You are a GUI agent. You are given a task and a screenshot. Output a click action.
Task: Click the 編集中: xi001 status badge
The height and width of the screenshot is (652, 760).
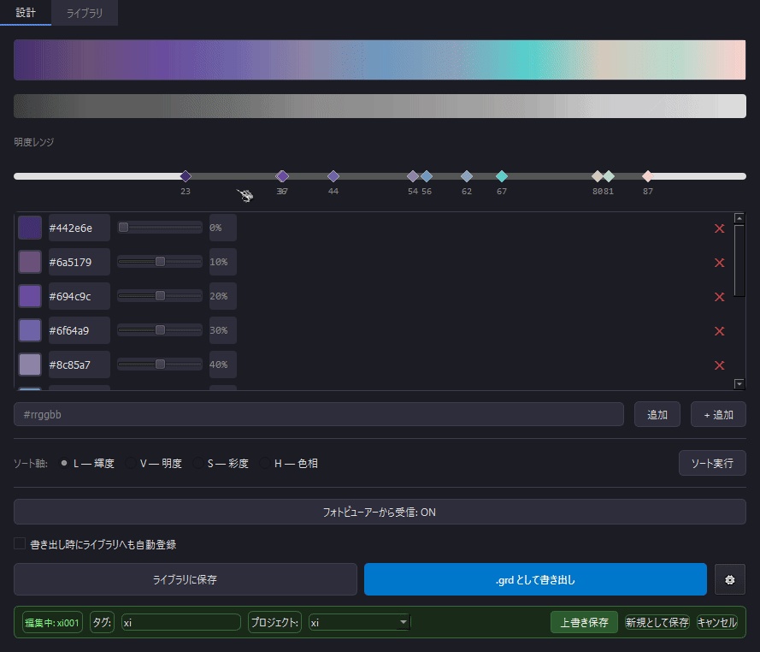point(52,622)
